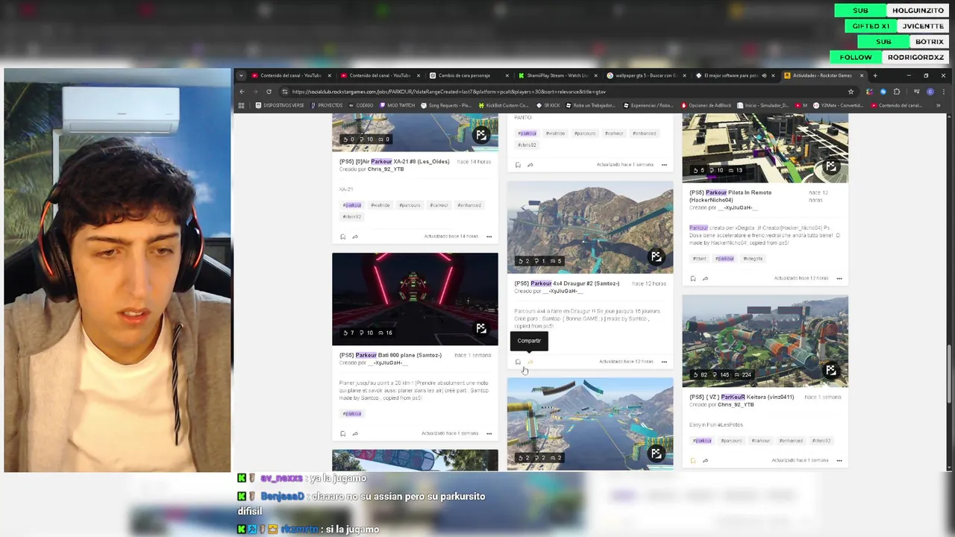955x537 pixels.
Task: Click PS5 platform badge on Bati 800 thumbnail
Action: click(x=481, y=328)
